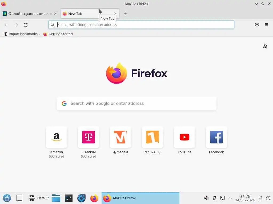Open removable devices tray icon
The image size is (273, 204).
click(215, 198)
